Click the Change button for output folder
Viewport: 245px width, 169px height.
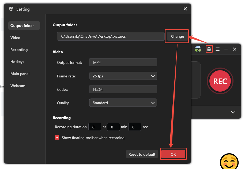pos(177,36)
